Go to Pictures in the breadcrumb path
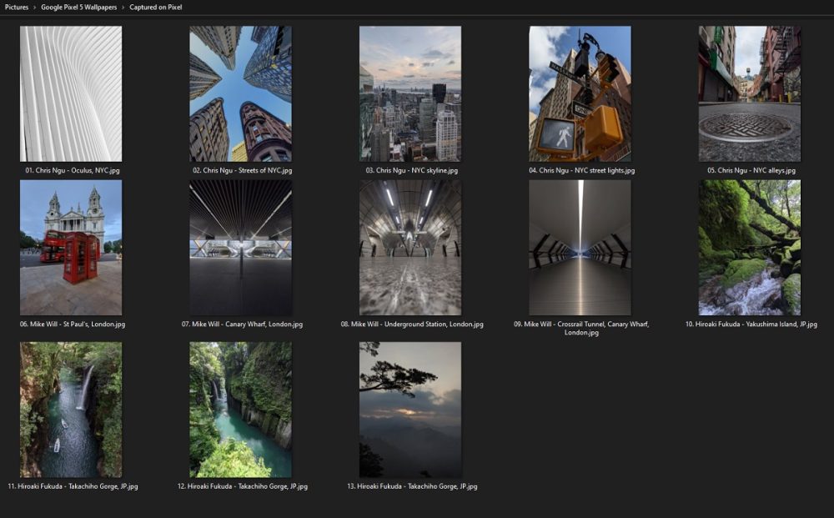 tap(17, 8)
